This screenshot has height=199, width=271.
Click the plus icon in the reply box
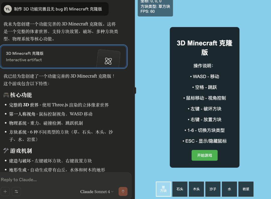[x=5, y=191]
